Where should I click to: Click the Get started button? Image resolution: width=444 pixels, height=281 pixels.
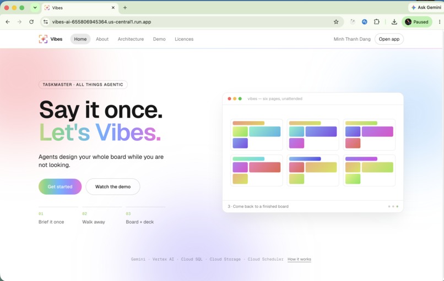60,186
